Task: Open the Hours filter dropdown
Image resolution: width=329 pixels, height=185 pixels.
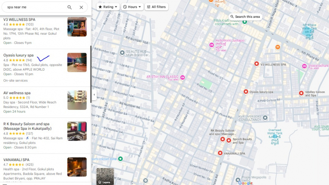Action: pos(132,7)
